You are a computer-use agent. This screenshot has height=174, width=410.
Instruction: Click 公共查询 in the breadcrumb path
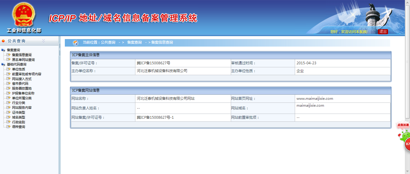point(109,42)
